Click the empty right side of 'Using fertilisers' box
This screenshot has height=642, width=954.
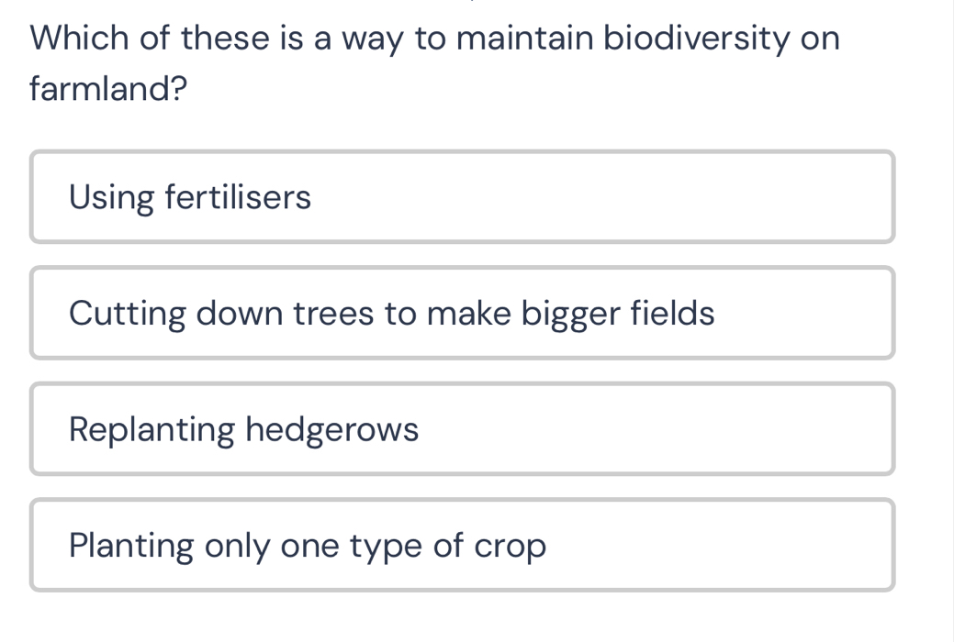pyautogui.click(x=735, y=197)
